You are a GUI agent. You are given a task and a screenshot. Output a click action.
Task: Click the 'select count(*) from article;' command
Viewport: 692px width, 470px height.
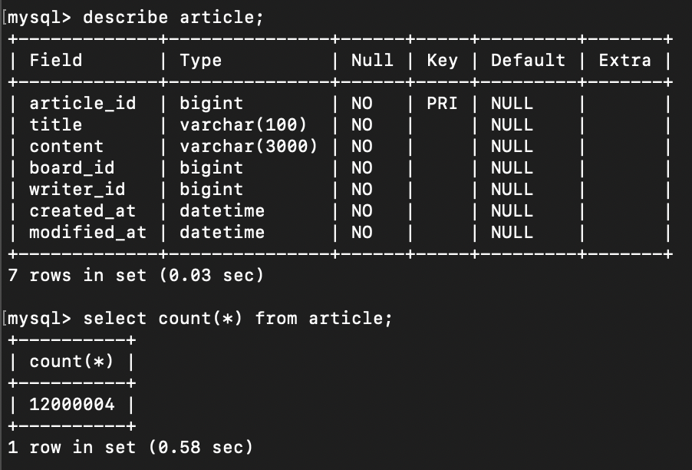[237, 319]
